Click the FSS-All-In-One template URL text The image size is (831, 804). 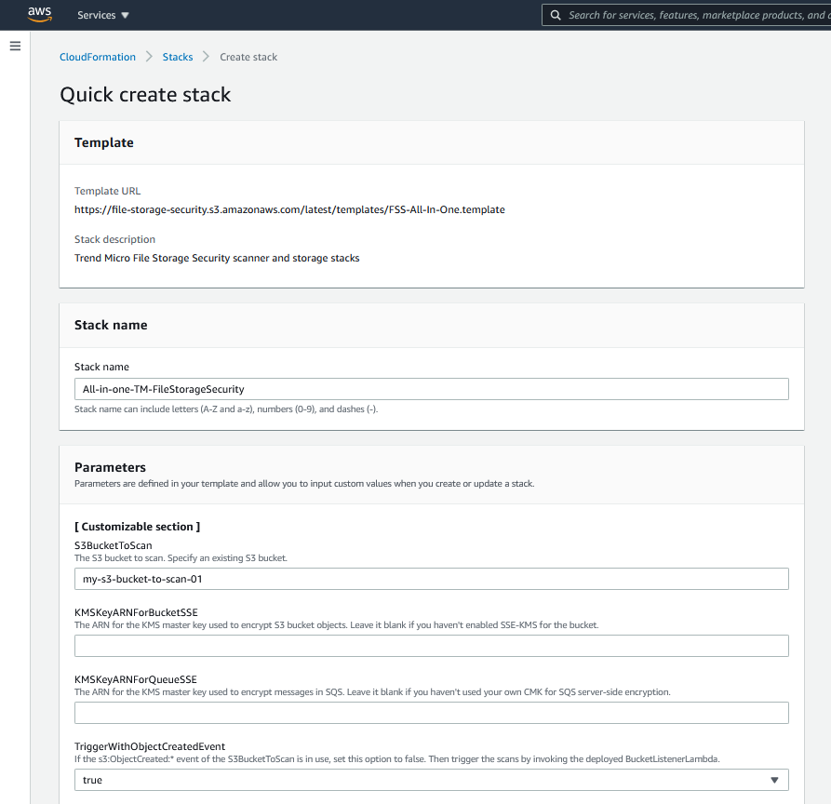coord(289,209)
